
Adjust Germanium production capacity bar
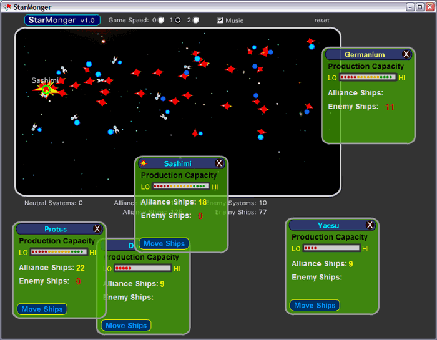(368, 77)
